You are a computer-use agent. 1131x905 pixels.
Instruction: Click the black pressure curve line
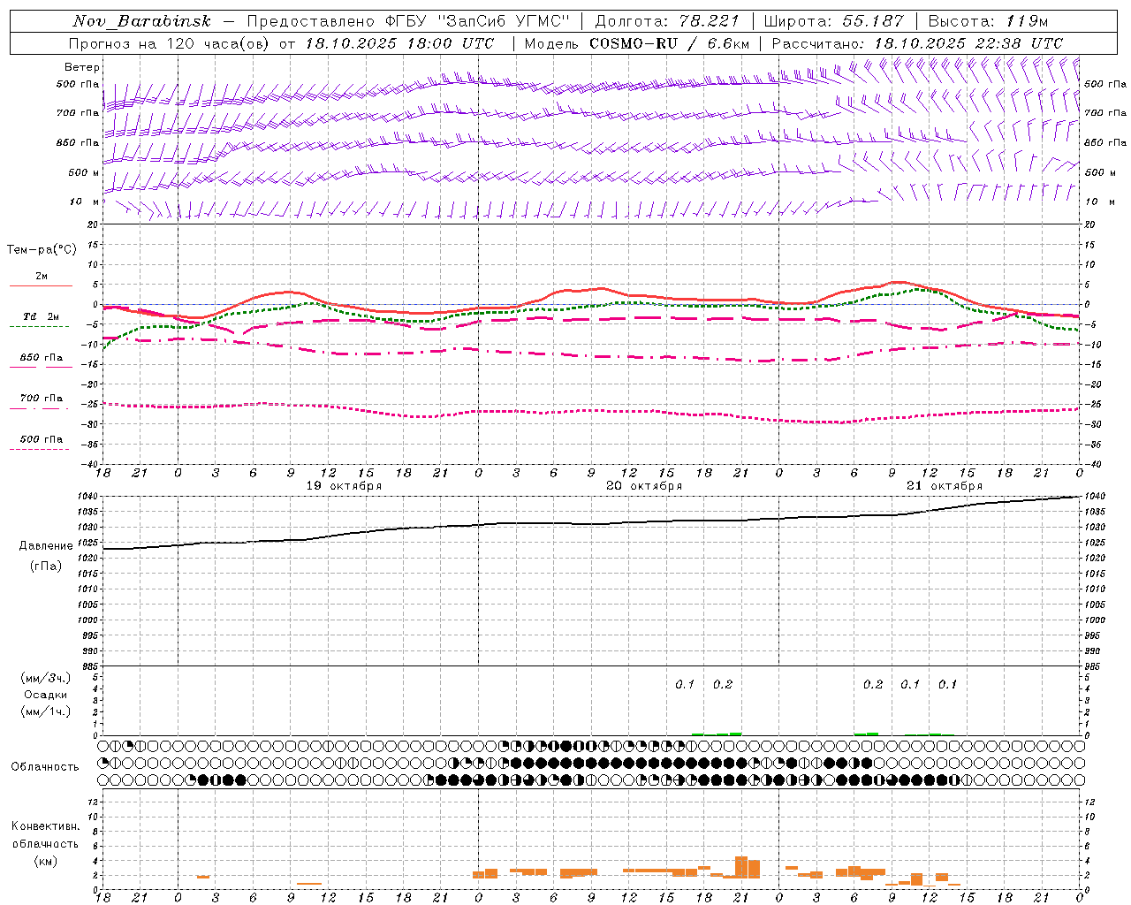coord(592,523)
